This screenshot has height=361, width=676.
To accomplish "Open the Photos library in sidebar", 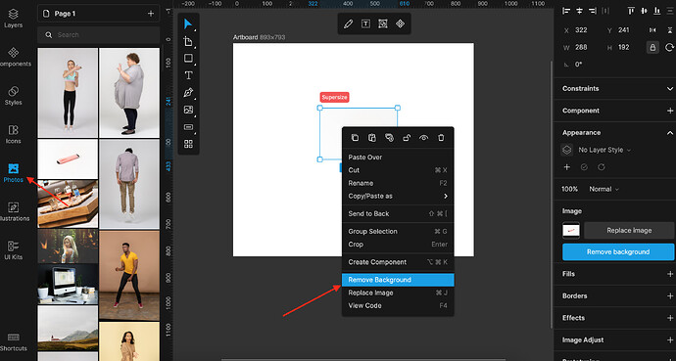I will click(x=13, y=172).
